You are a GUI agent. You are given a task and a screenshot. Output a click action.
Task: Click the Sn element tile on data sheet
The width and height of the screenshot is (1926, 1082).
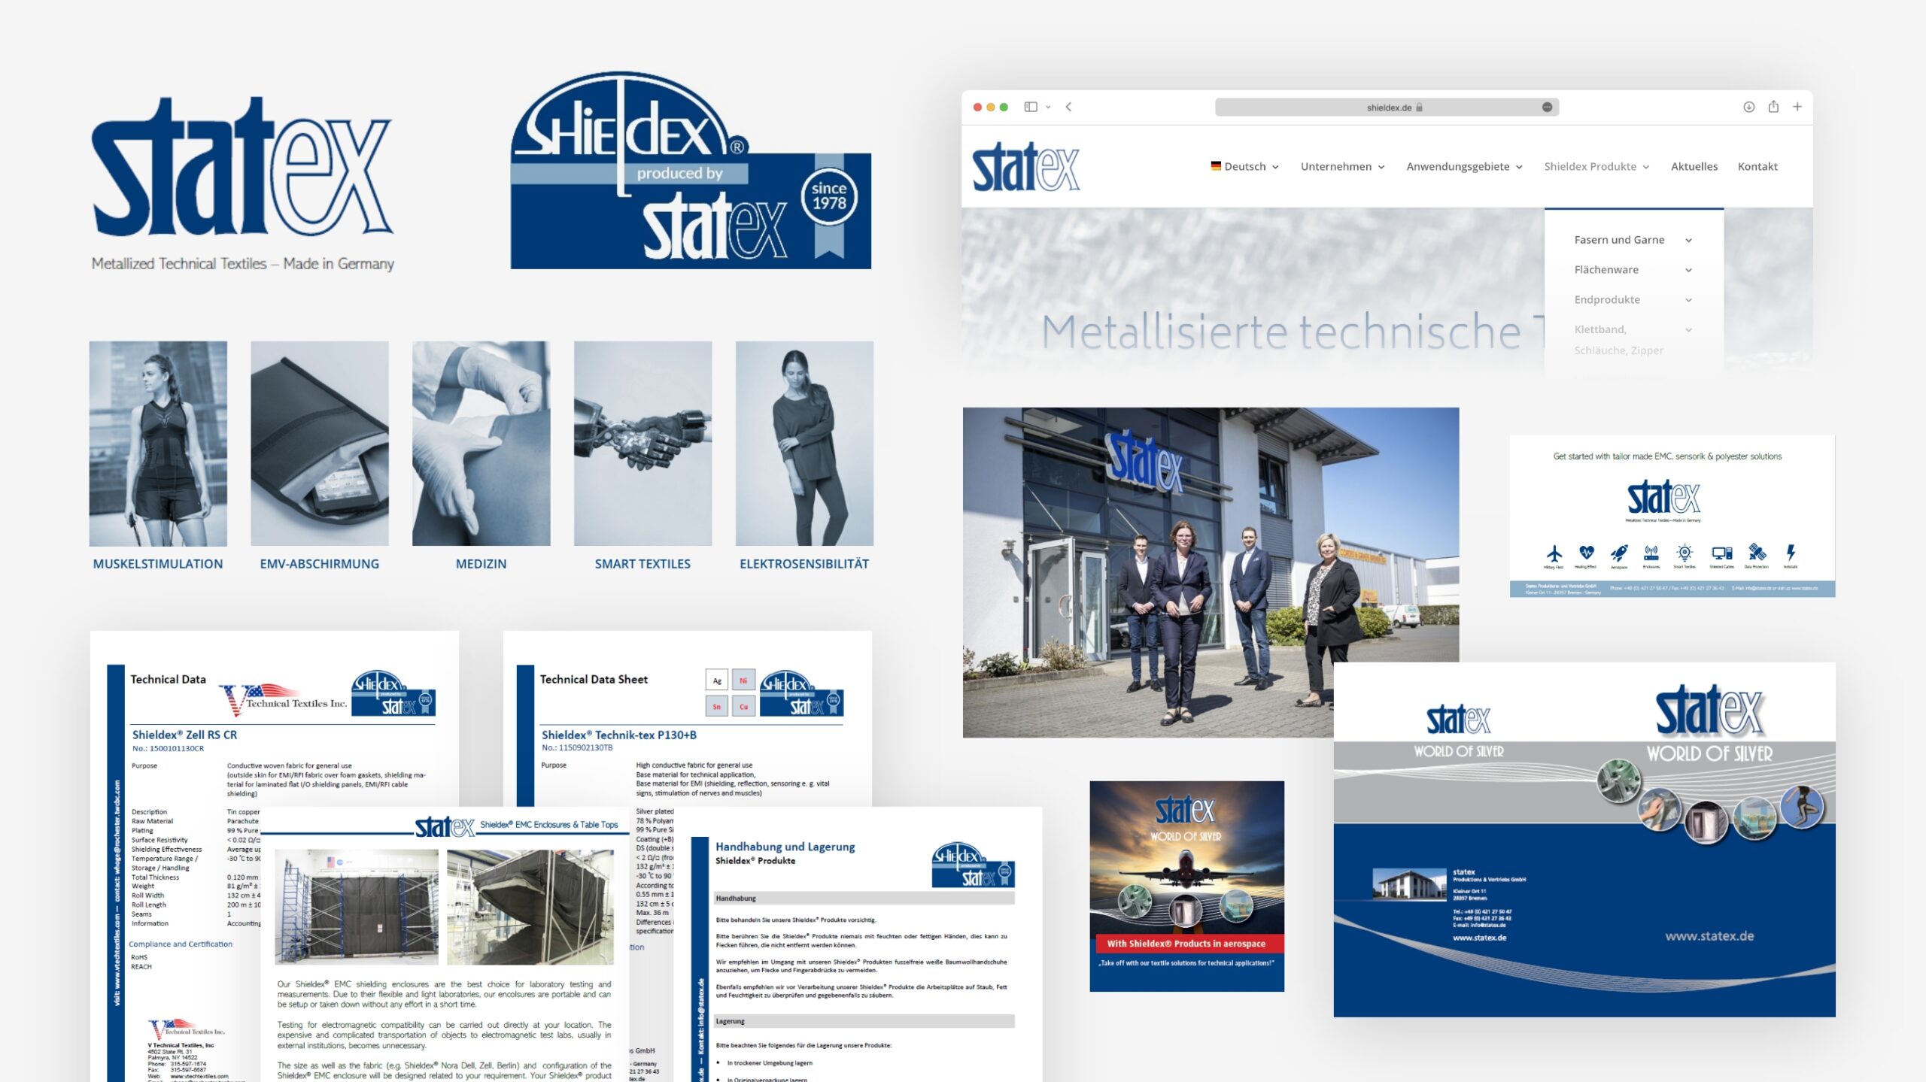coord(716,706)
